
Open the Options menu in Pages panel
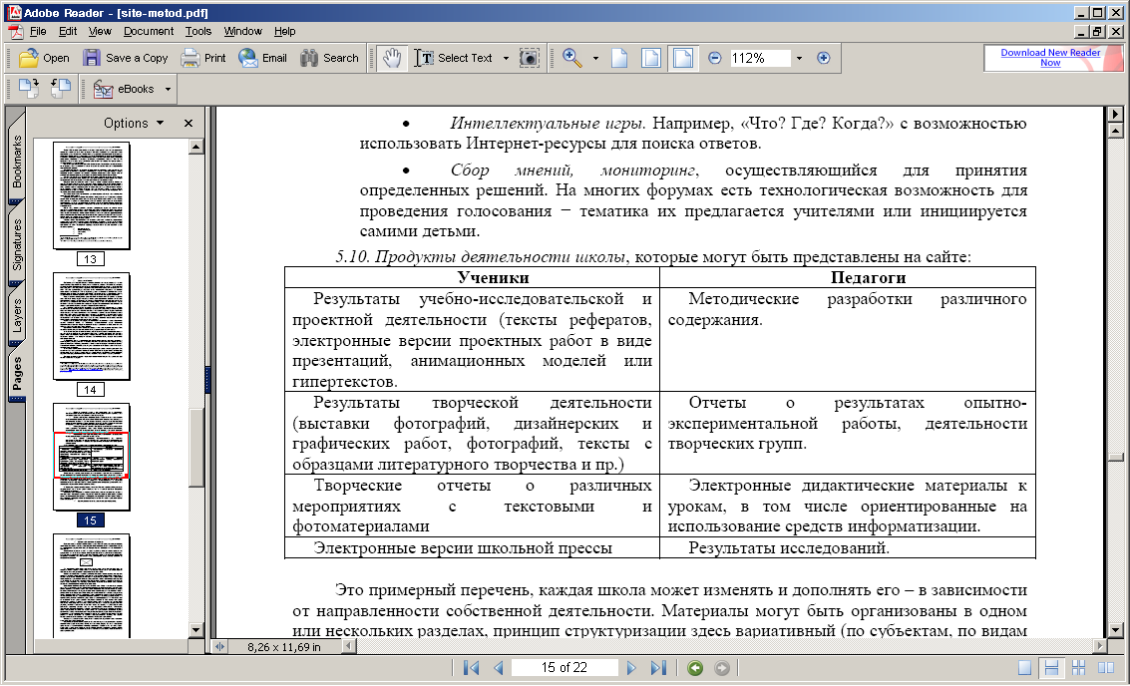(134, 124)
